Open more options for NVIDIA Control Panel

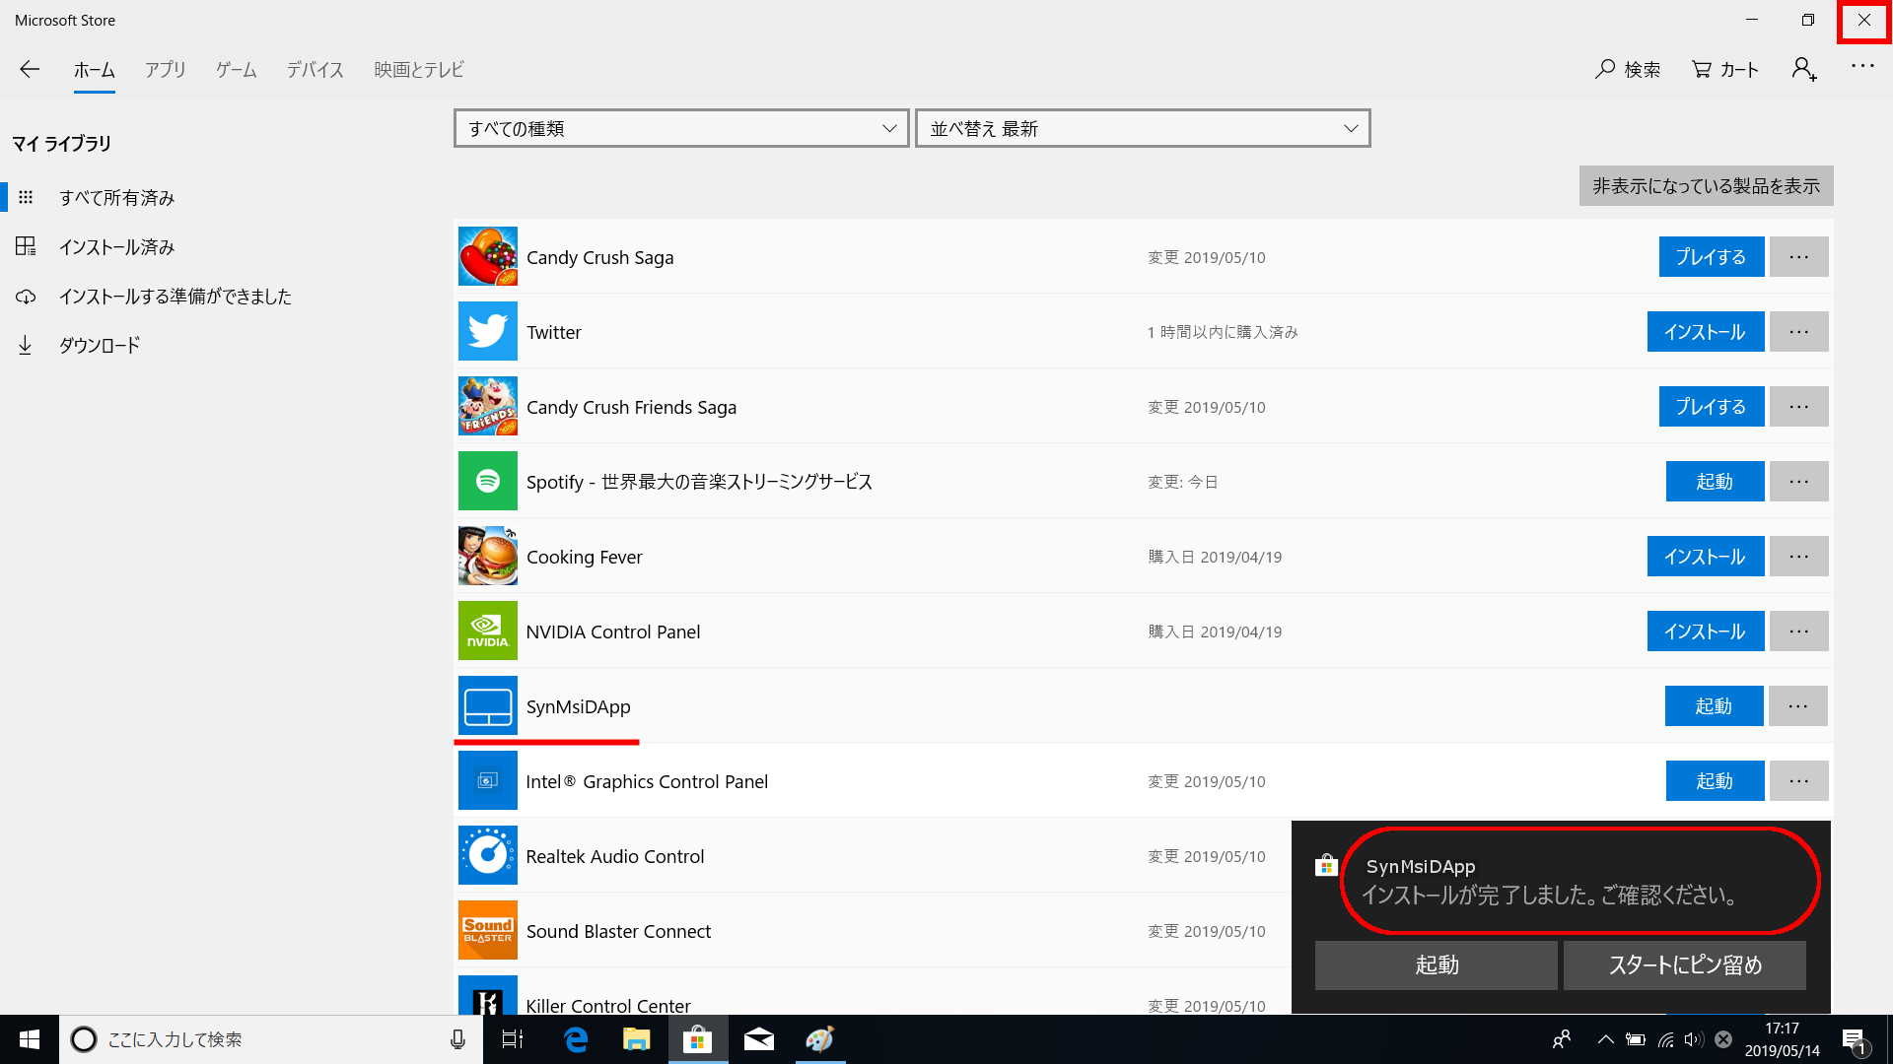click(x=1799, y=632)
